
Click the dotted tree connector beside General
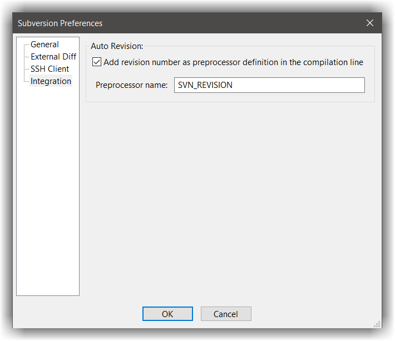[x=26, y=45]
